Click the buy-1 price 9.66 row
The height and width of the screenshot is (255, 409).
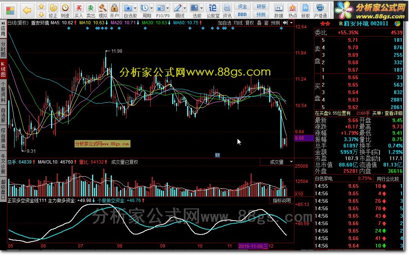pos(358,77)
